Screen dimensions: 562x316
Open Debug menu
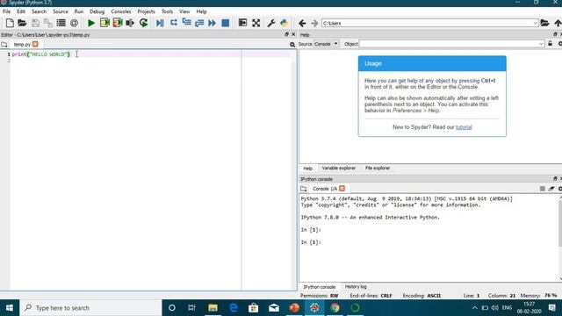(x=97, y=11)
